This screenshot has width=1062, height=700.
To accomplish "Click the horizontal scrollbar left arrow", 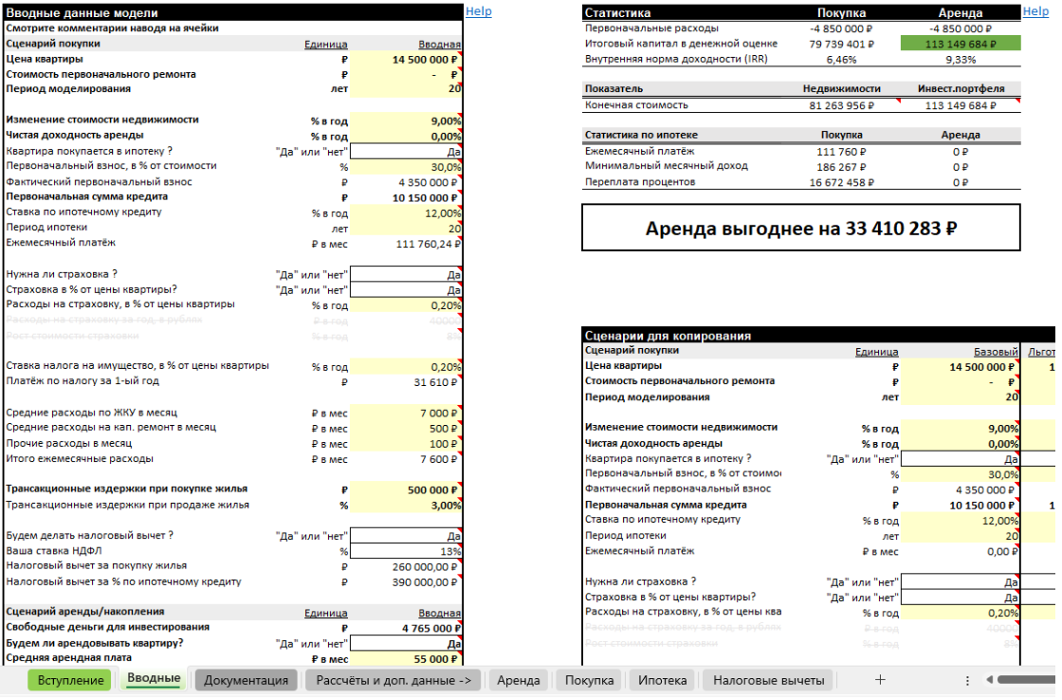I will (x=991, y=680).
